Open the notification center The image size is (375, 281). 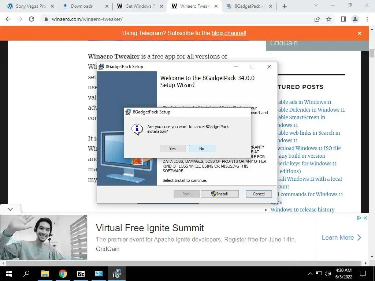tap(363, 274)
